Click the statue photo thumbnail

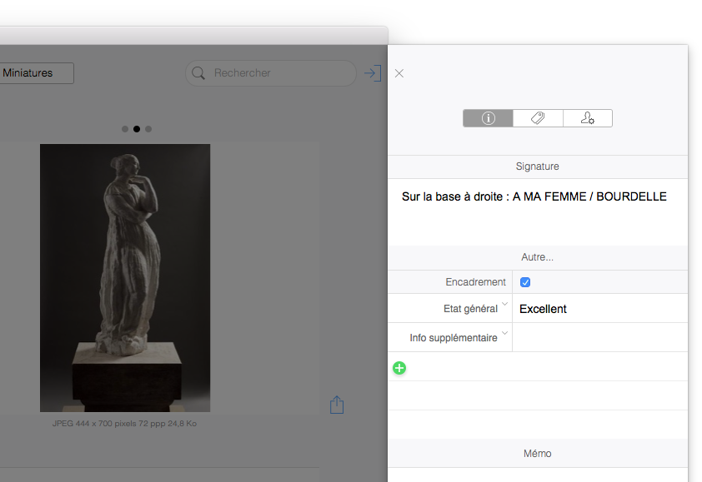tap(125, 277)
